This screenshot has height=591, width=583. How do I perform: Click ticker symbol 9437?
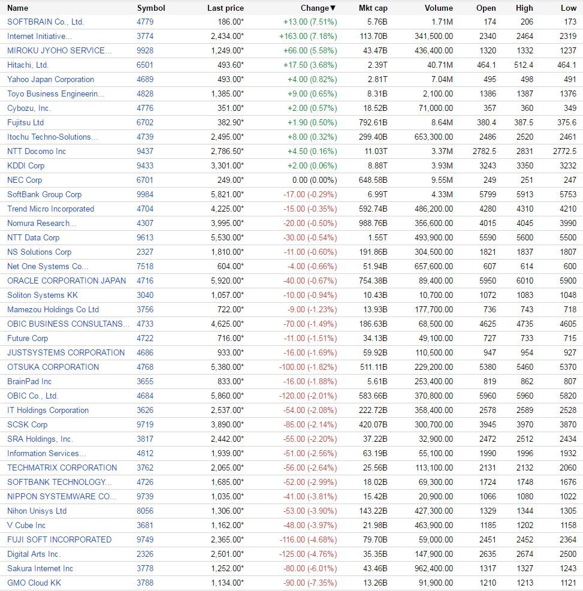click(145, 151)
